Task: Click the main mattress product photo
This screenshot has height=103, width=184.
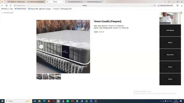Action: [x=63, y=46]
